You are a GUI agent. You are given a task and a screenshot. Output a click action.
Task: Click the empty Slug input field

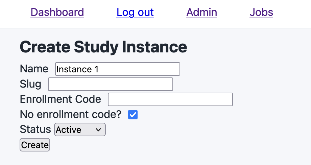[111, 84]
